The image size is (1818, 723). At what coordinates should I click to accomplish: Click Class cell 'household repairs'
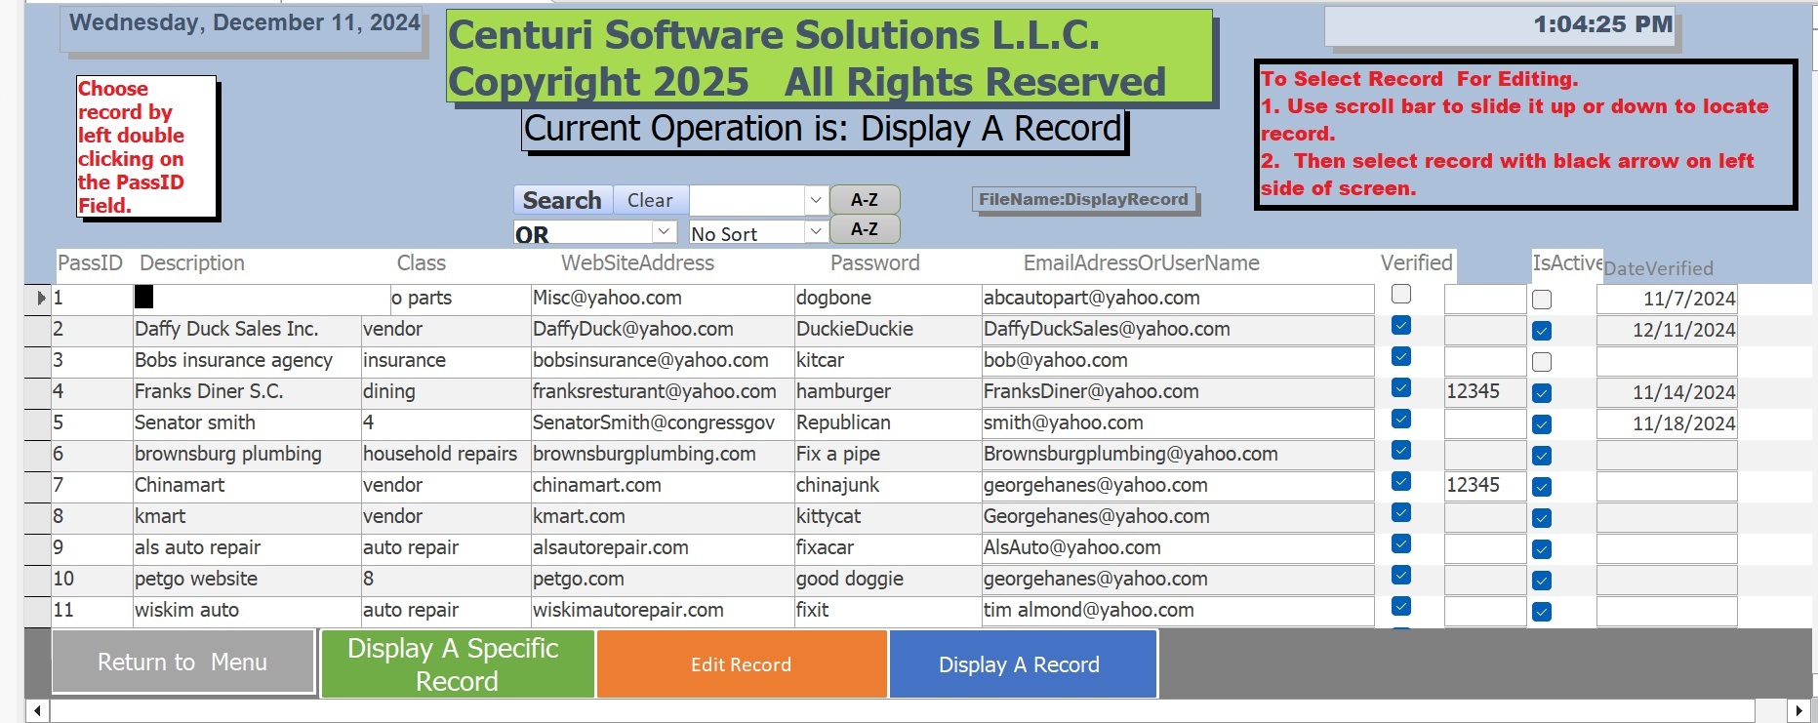click(x=445, y=455)
